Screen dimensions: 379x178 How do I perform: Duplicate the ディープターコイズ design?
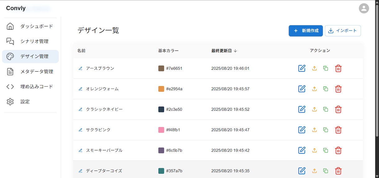pos(326,171)
